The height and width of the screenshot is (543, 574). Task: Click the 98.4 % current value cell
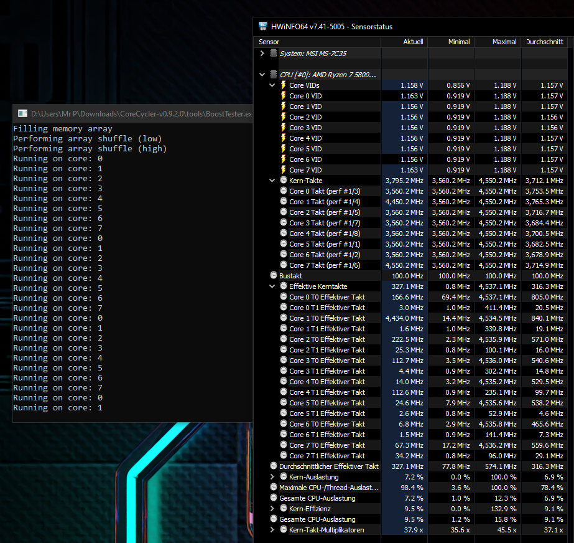(x=404, y=488)
